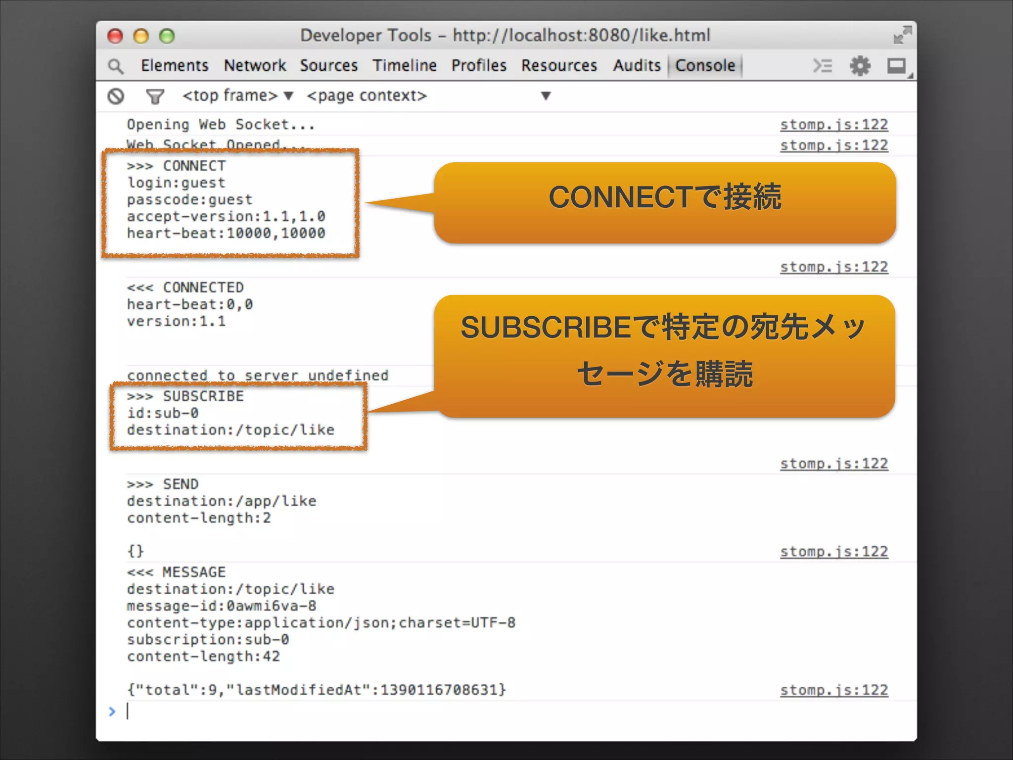Toggle the console filter funnel
This screenshot has height=760, width=1013.
pyautogui.click(x=155, y=96)
